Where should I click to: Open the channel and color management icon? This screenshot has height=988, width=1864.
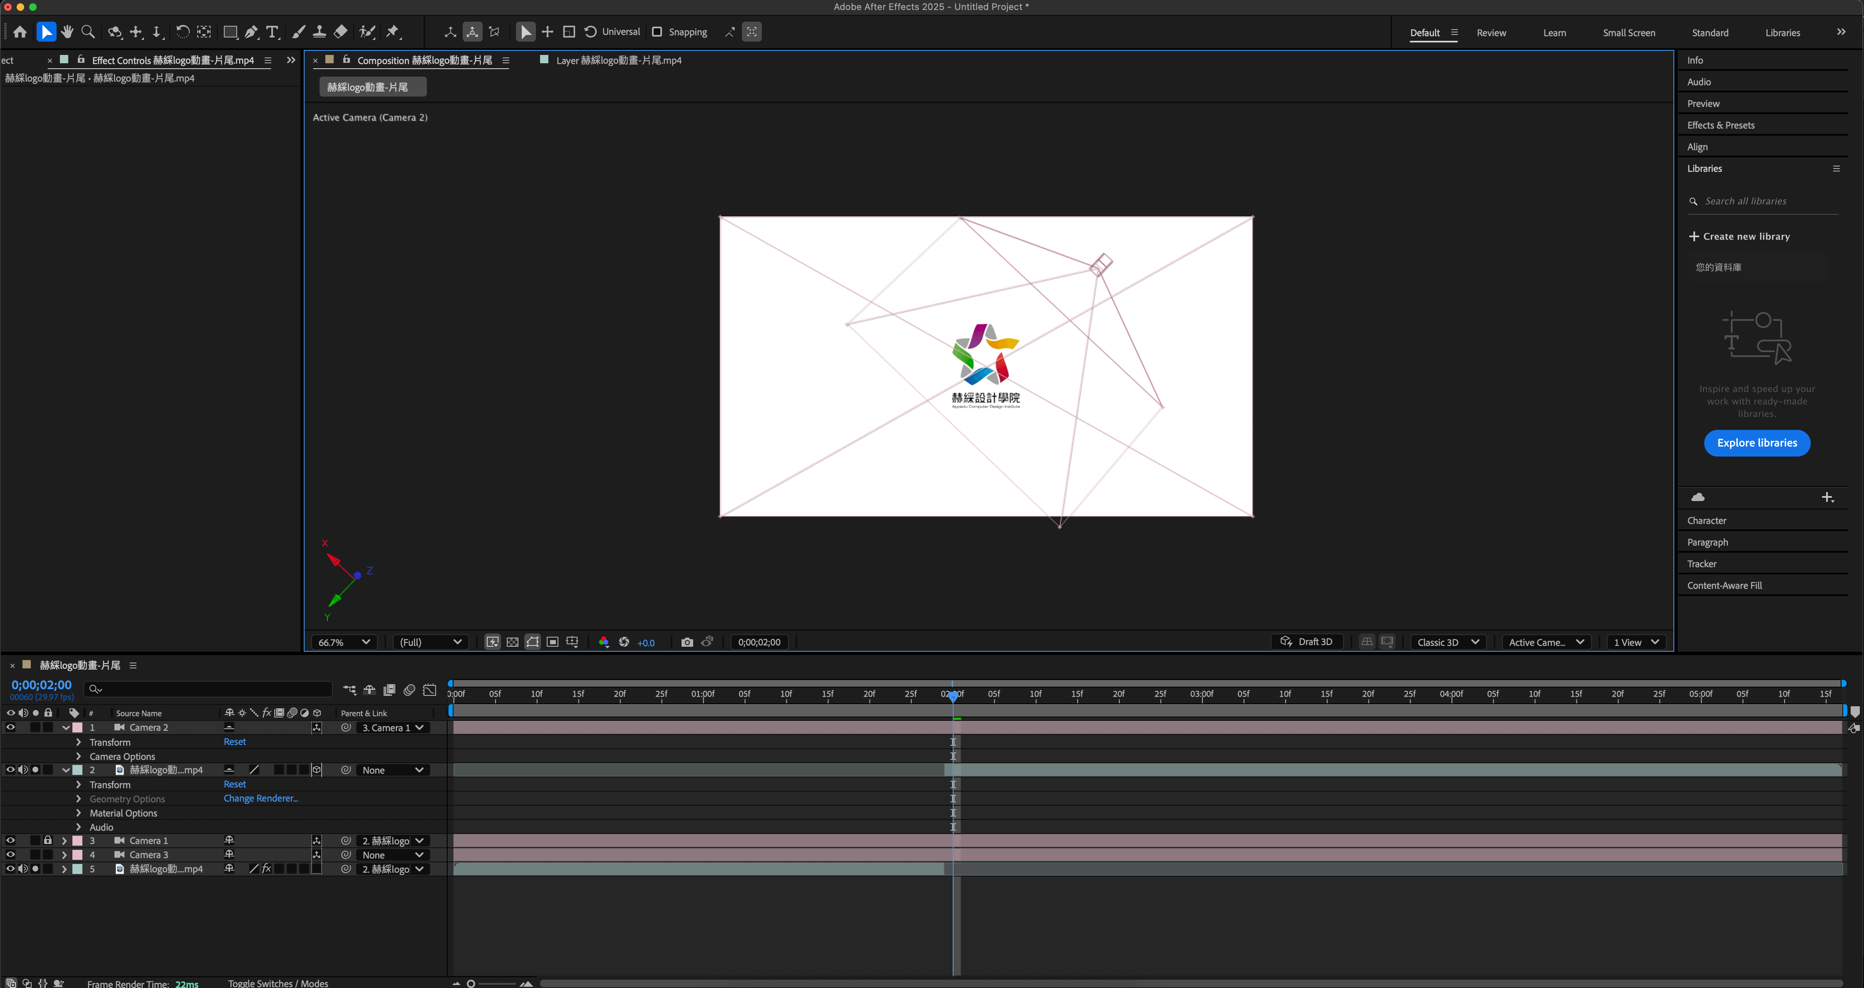[x=603, y=642]
